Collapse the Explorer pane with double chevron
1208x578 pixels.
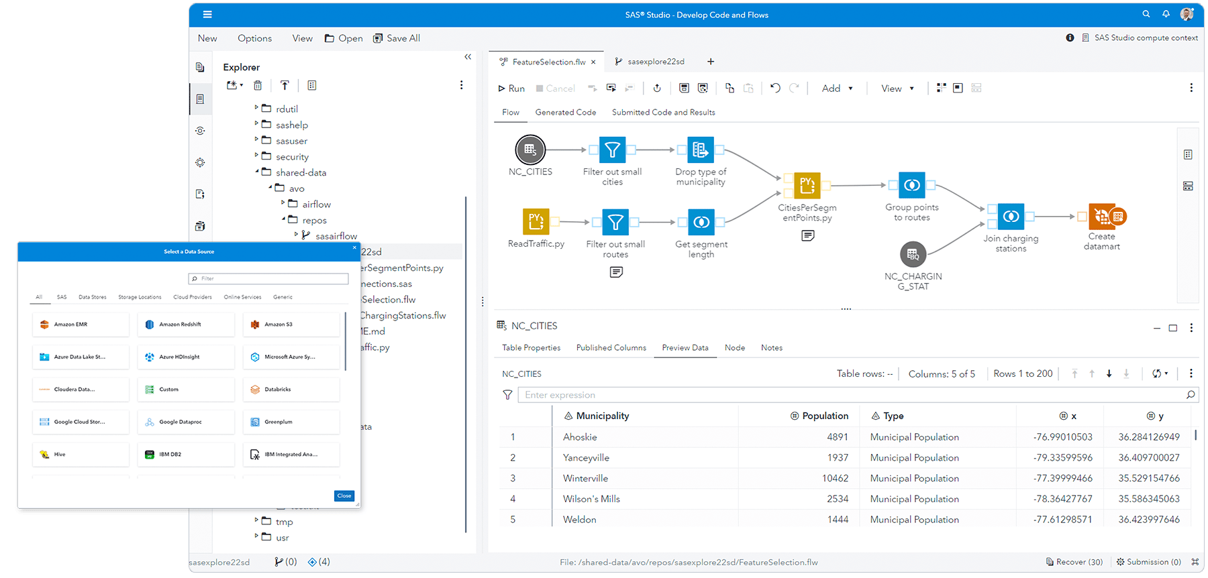[468, 57]
